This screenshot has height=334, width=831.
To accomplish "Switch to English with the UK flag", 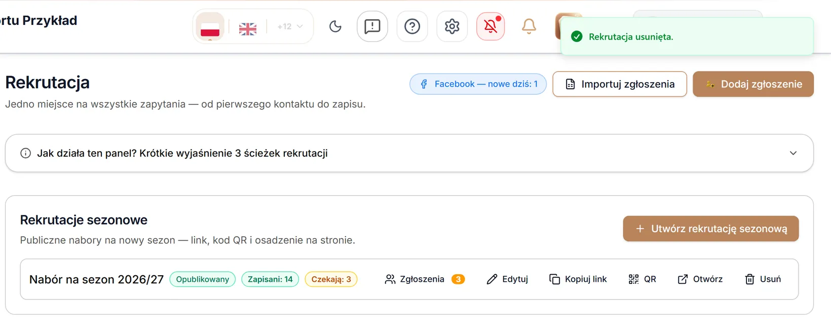I will (x=248, y=28).
